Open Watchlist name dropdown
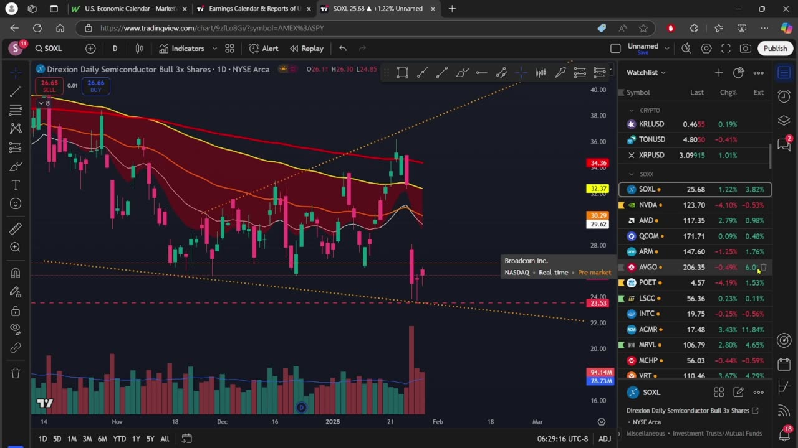This screenshot has width=798, height=448. (x=646, y=73)
